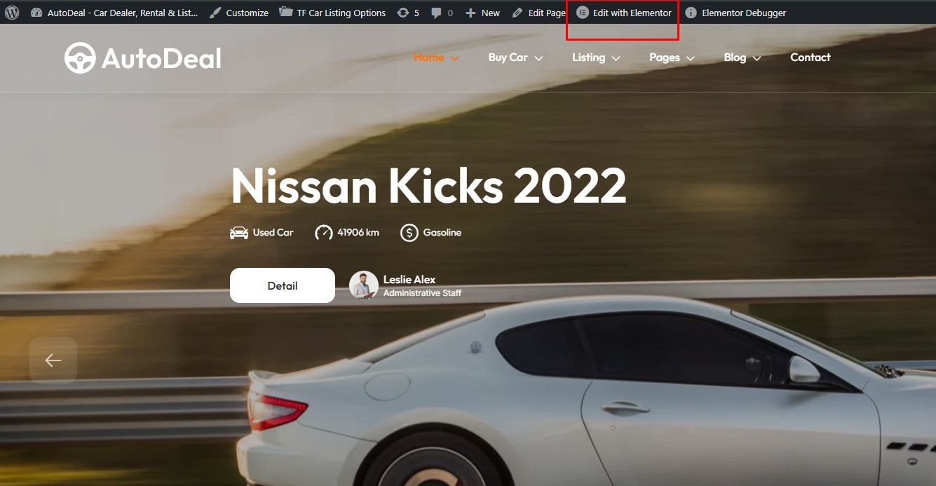Click the Customize paintbrush icon
This screenshot has width=936, height=486.
coord(215,13)
